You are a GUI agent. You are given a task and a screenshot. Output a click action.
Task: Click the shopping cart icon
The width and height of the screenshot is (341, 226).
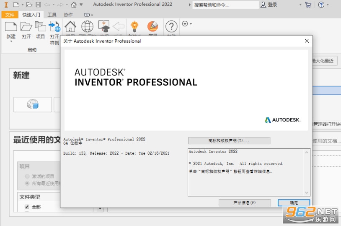[x=308, y=5]
